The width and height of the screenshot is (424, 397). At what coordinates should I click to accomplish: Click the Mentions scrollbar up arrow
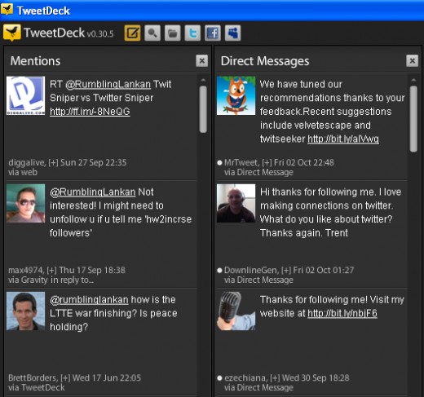203,80
